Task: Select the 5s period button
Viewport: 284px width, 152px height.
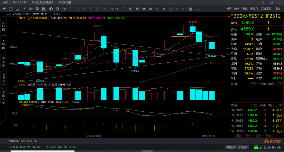Action: coord(64,9)
